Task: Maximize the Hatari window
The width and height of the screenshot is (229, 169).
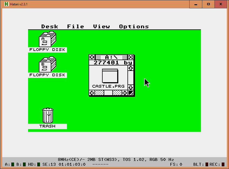Action: click(208, 4)
